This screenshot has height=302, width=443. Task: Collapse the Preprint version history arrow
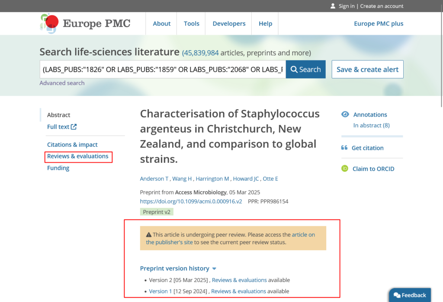(214, 269)
